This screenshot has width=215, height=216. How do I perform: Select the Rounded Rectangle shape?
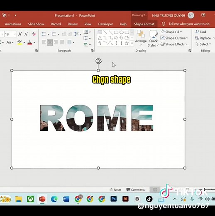127,32
